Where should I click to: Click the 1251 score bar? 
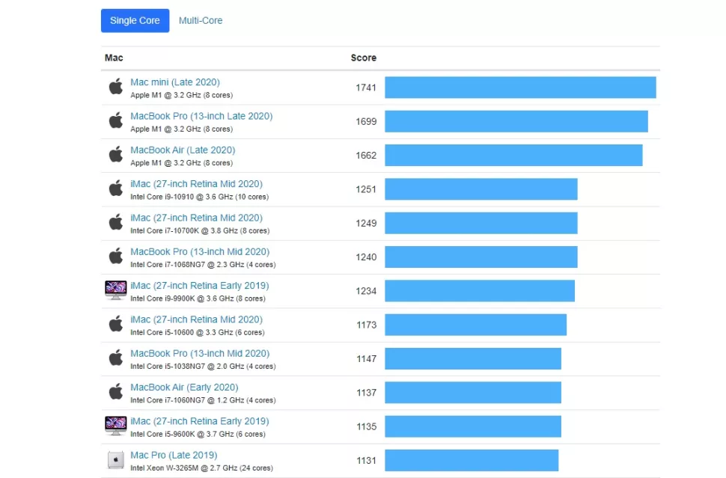tap(481, 189)
